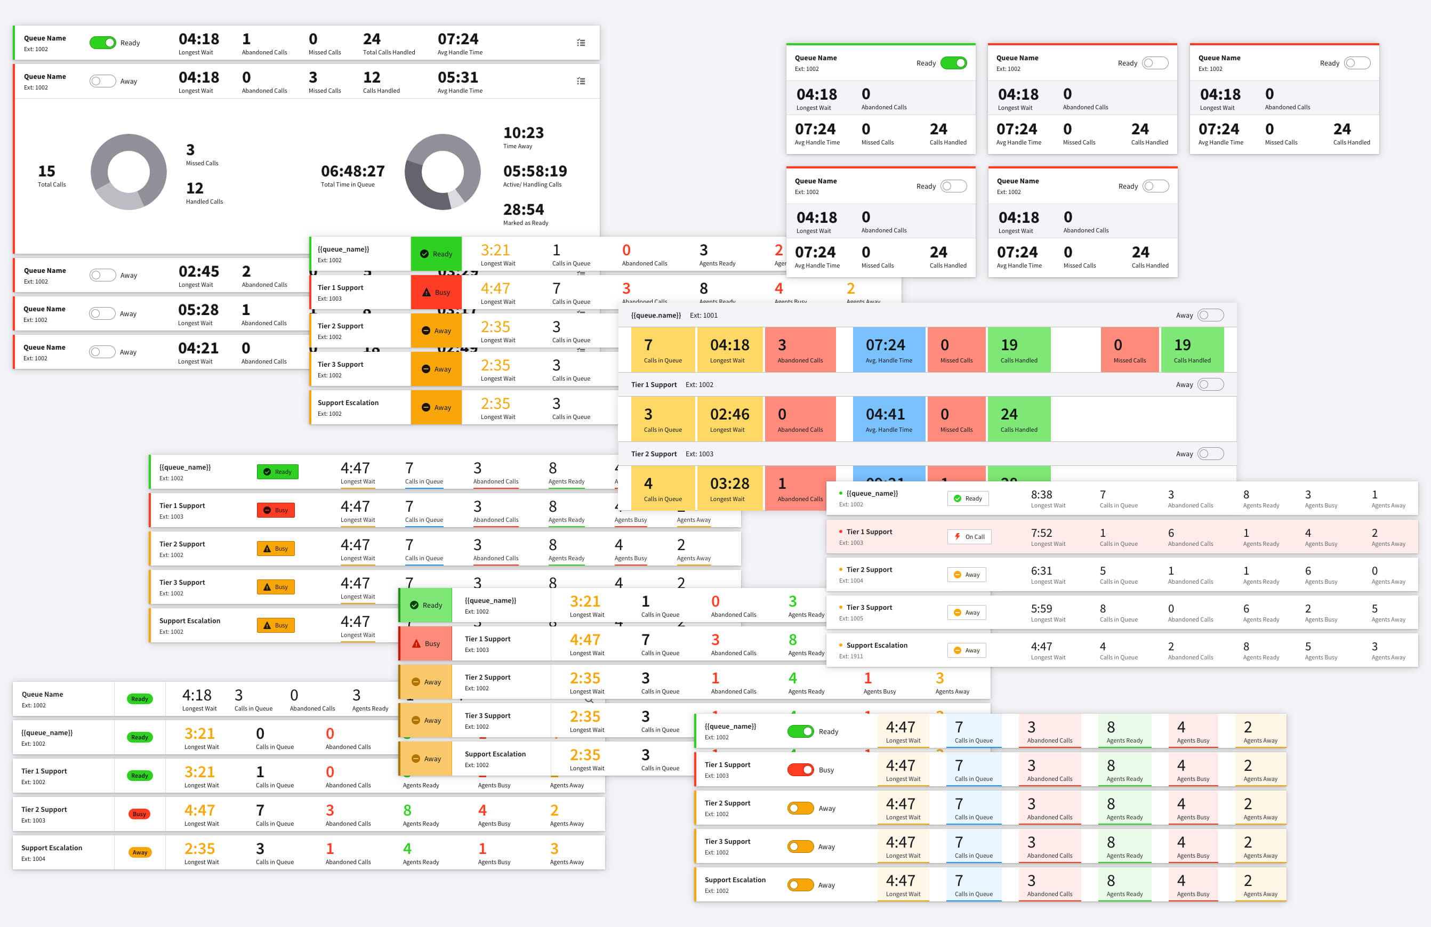Click the small red Busy badge with circle icon
This screenshot has width=1431, height=927.
[x=276, y=510]
